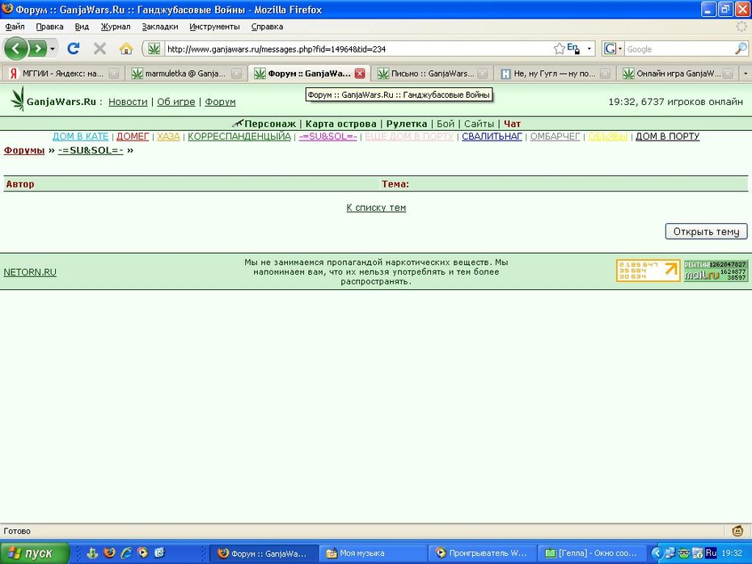Click the Рулетка link
Viewport: 752px width, 564px height.
click(407, 124)
